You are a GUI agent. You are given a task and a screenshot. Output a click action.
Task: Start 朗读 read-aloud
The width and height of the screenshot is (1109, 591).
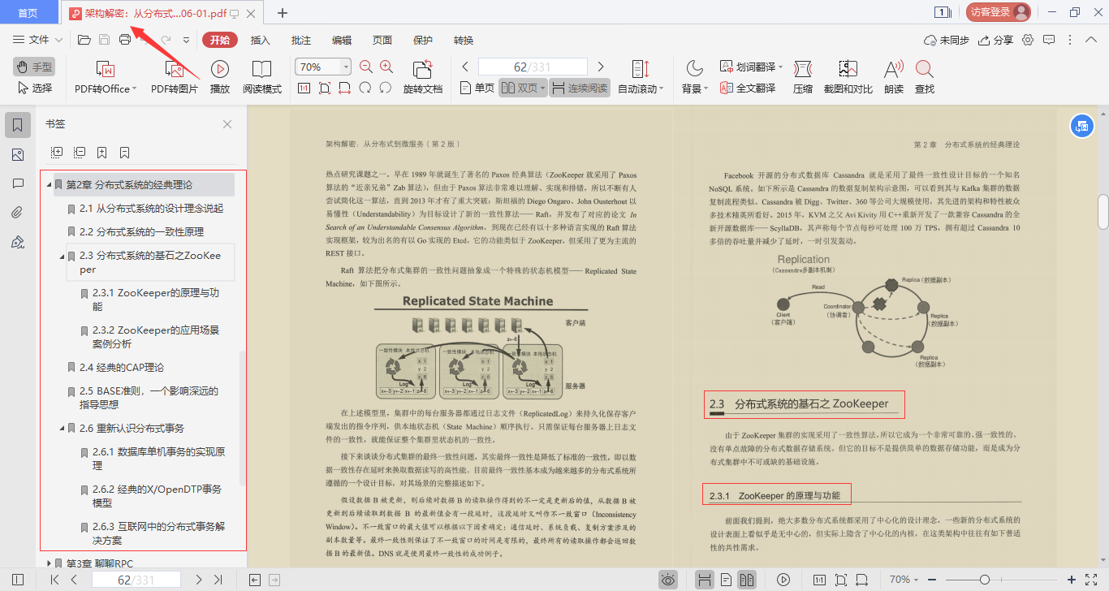tap(894, 78)
